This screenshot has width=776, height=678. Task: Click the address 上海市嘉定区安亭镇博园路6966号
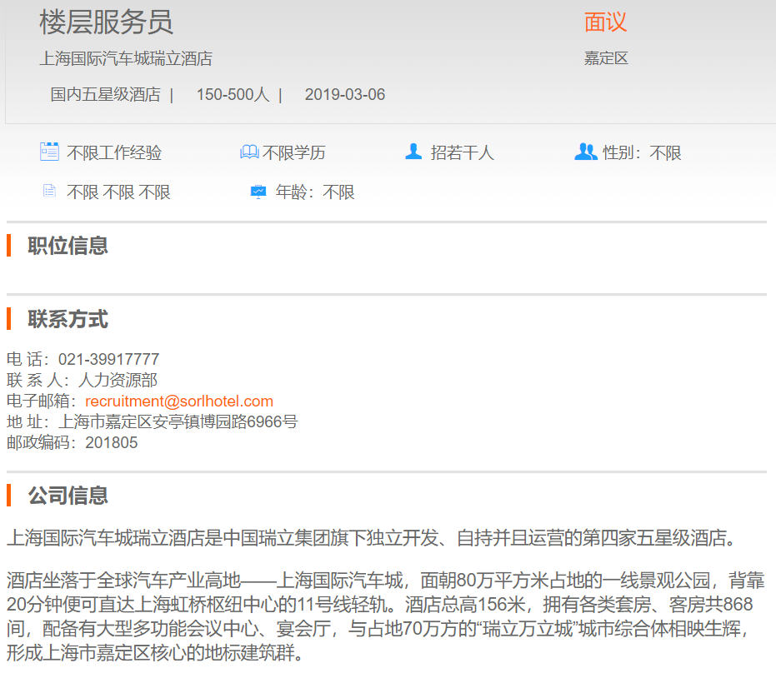point(178,422)
